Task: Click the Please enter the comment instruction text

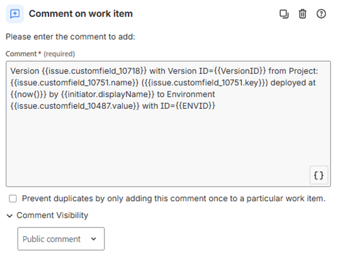Action: 70,37
